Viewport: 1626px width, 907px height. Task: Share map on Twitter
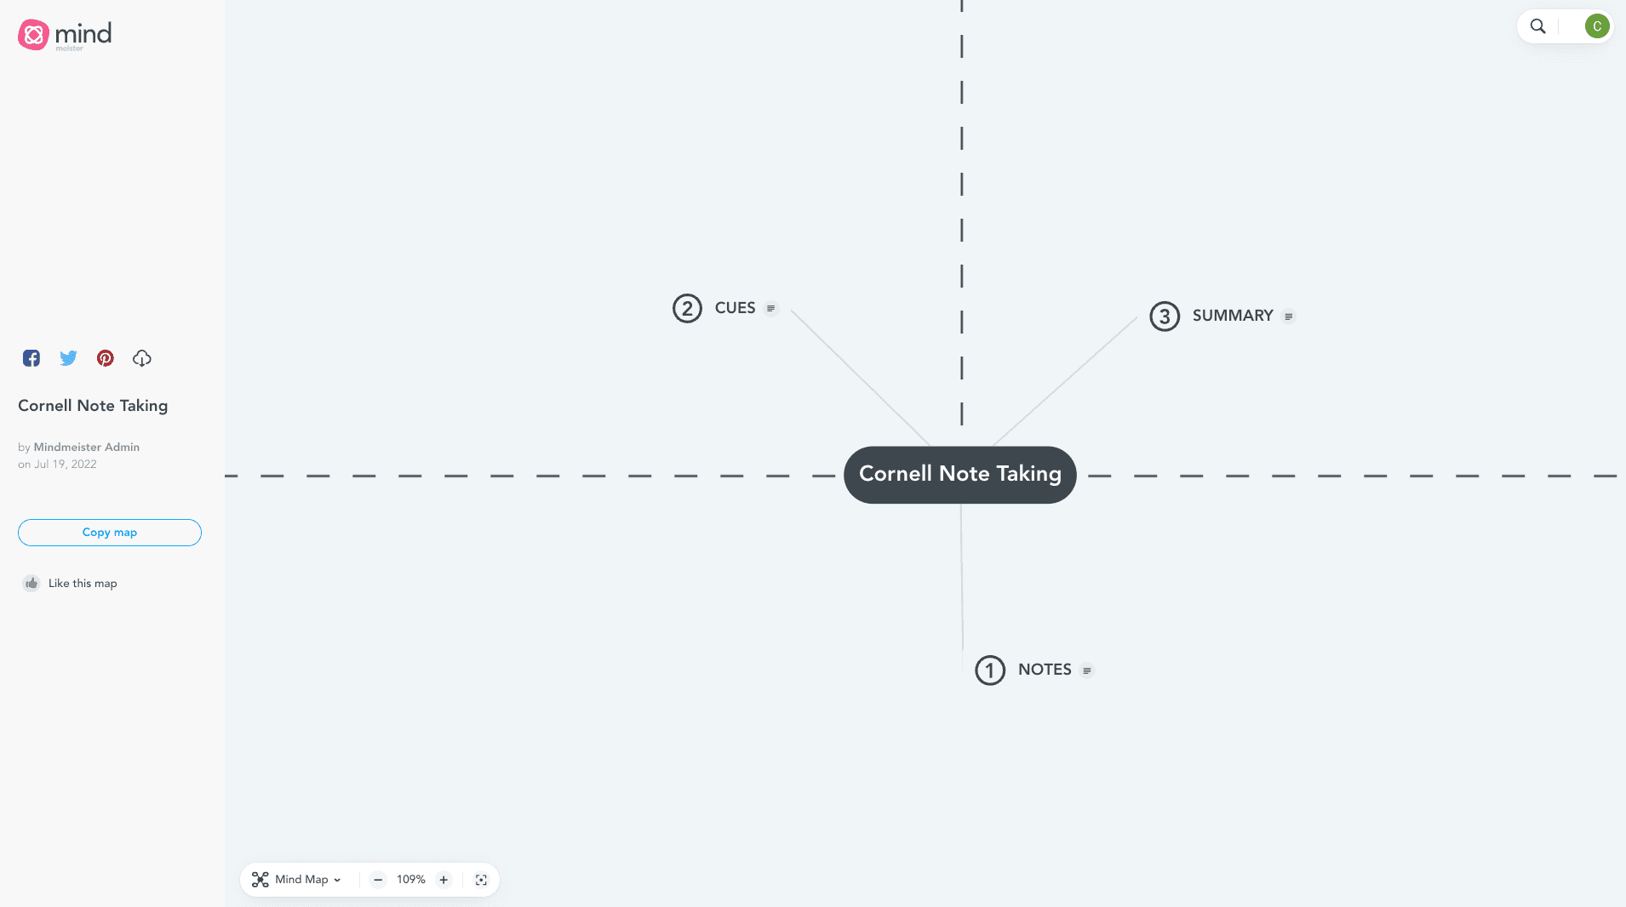(x=68, y=358)
